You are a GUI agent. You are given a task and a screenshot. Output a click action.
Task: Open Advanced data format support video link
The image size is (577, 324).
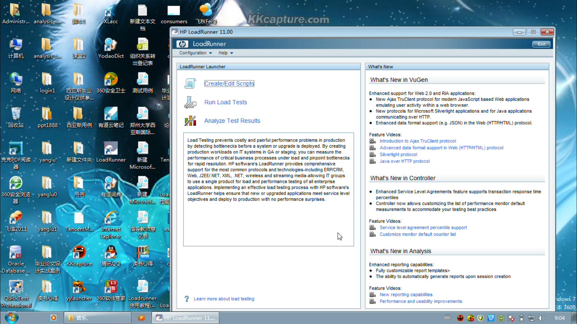click(x=441, y=148)
